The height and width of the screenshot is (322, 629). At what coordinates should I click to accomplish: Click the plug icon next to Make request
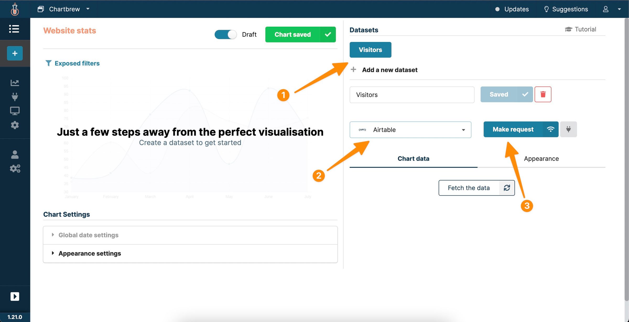tap(568, 129)
